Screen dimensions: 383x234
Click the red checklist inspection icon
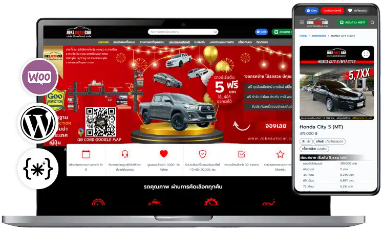(x=242, y=154)
